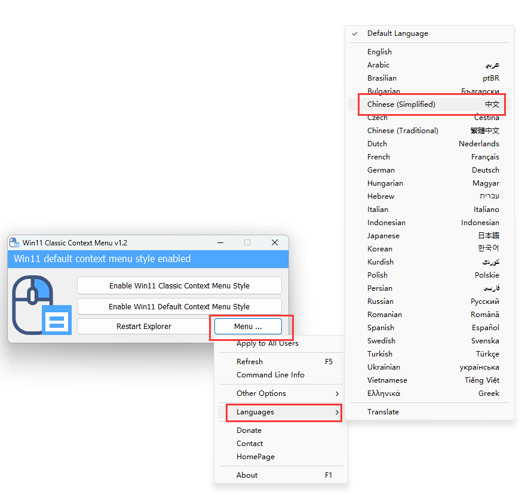Click the window title text Win11 Classic Context Menu v1.2
The image size is (528, 495).
75,243
